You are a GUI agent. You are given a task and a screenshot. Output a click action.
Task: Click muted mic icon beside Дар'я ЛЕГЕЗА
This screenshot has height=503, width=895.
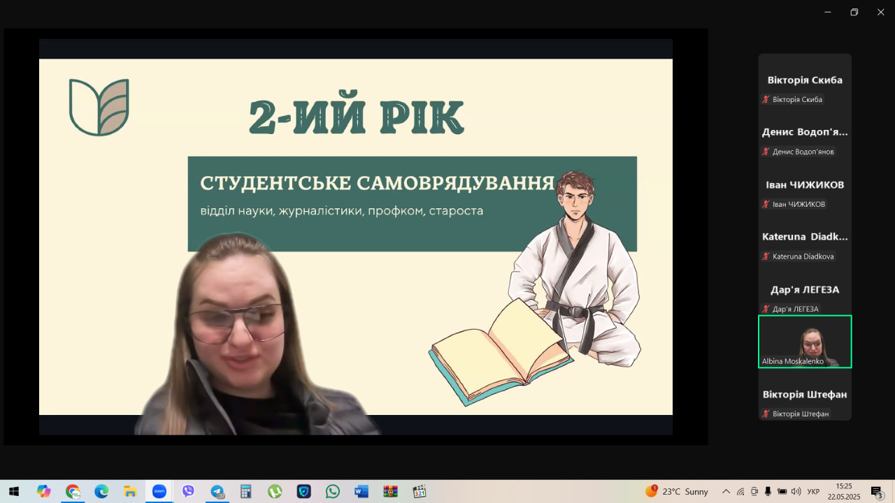pos(766,309)
